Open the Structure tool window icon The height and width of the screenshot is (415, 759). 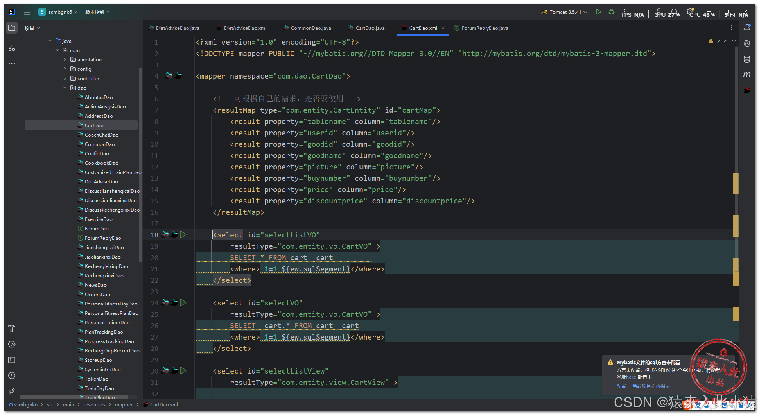pos(12,48)
